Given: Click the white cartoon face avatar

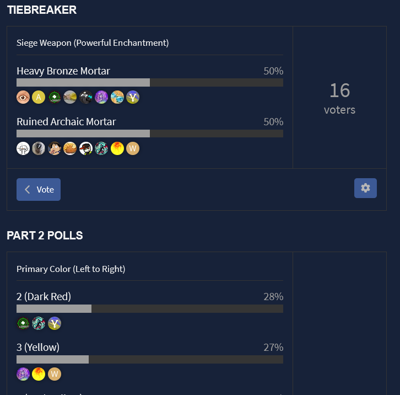Looking at the screenshot, I should [x=23, y=148].
